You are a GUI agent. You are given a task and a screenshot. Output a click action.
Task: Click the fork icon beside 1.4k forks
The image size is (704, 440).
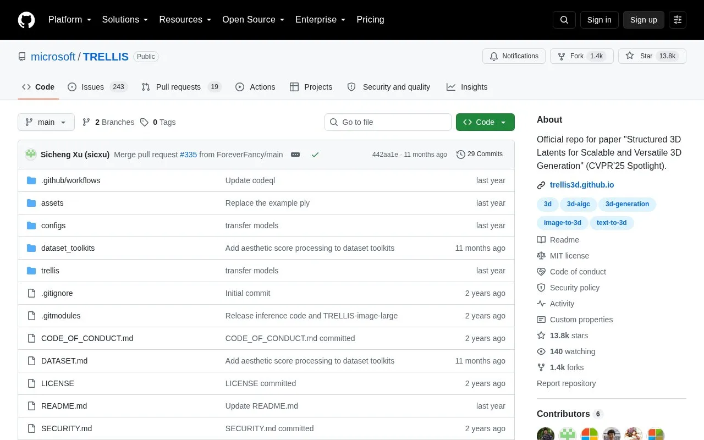pyautogui.click(x=541, y=367)
